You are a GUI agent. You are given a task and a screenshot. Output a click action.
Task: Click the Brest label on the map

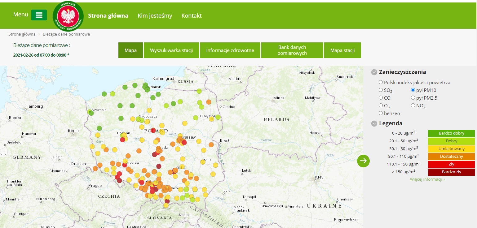click(x=224, y=140)
